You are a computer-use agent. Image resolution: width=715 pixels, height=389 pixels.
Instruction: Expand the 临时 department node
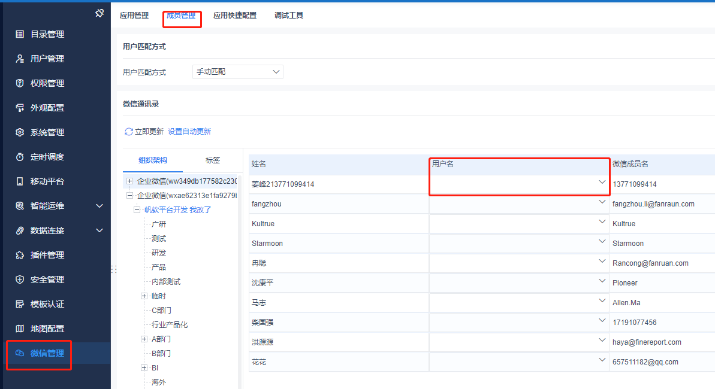144,296
